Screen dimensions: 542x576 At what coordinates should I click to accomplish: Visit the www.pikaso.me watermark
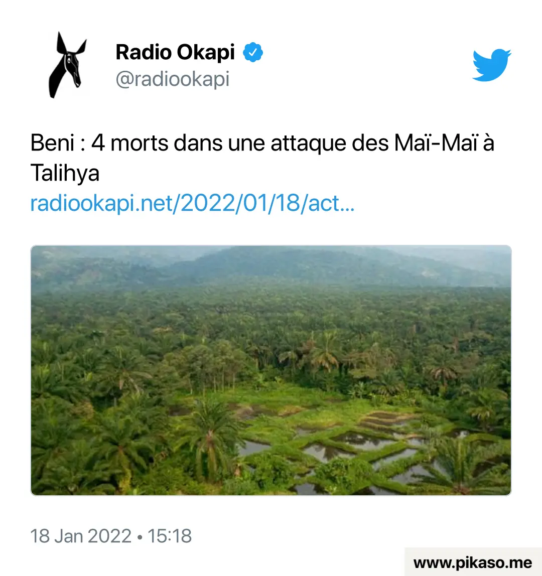point(473,563)
